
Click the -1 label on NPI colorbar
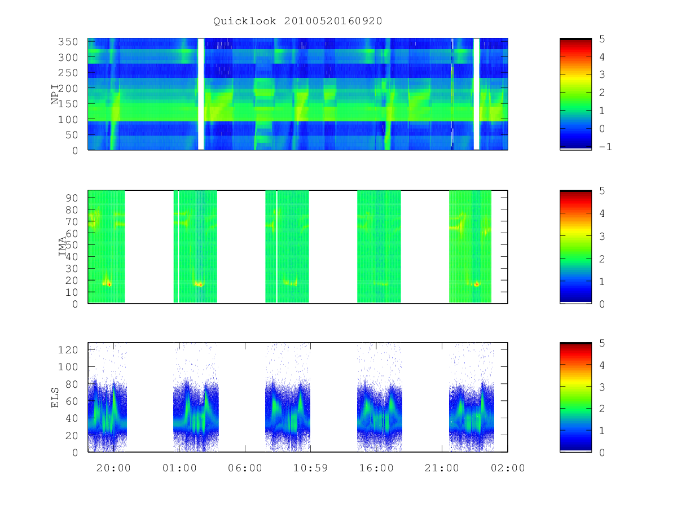tap(605, 147)
